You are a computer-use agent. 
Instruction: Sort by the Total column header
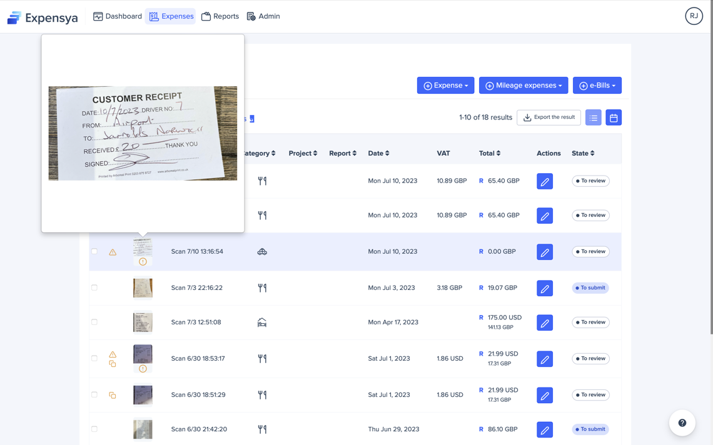pyautogui.click(x=490, y=153)
